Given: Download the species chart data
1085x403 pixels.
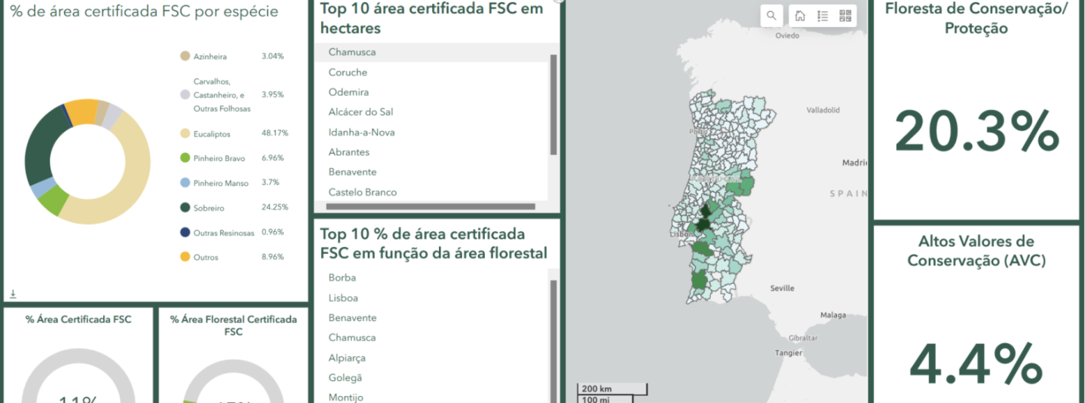Looking at the screenshot, I should point(13,294).
